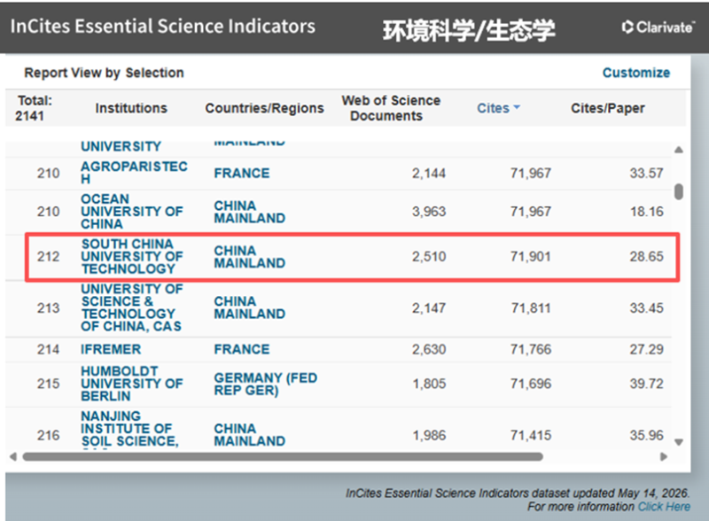Screen dimensions: 709x521
Task: Select the 71,766 cites value
Action: coord(530,349)
